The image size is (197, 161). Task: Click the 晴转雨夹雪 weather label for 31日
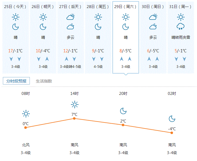181,37
